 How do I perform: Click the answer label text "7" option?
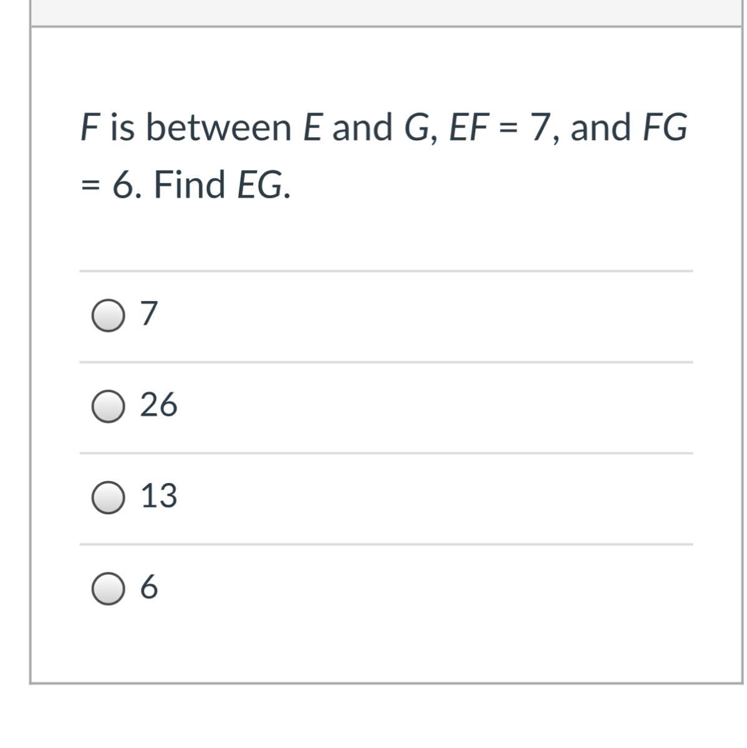point(150,314)
